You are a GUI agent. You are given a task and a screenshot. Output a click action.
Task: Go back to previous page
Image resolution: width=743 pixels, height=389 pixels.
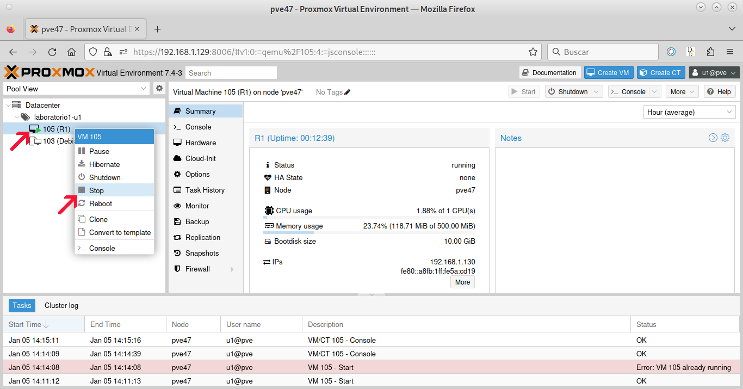pyautogui.click(x=13, y=52)
